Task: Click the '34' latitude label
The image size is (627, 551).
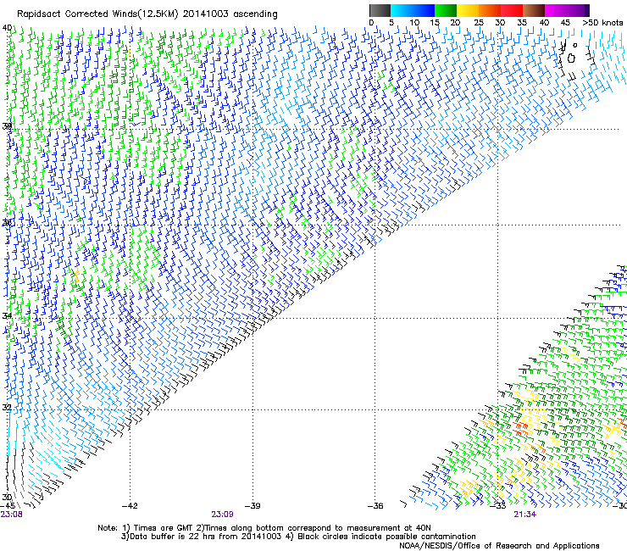Action: pyautogui.click(x=7, y=315)
